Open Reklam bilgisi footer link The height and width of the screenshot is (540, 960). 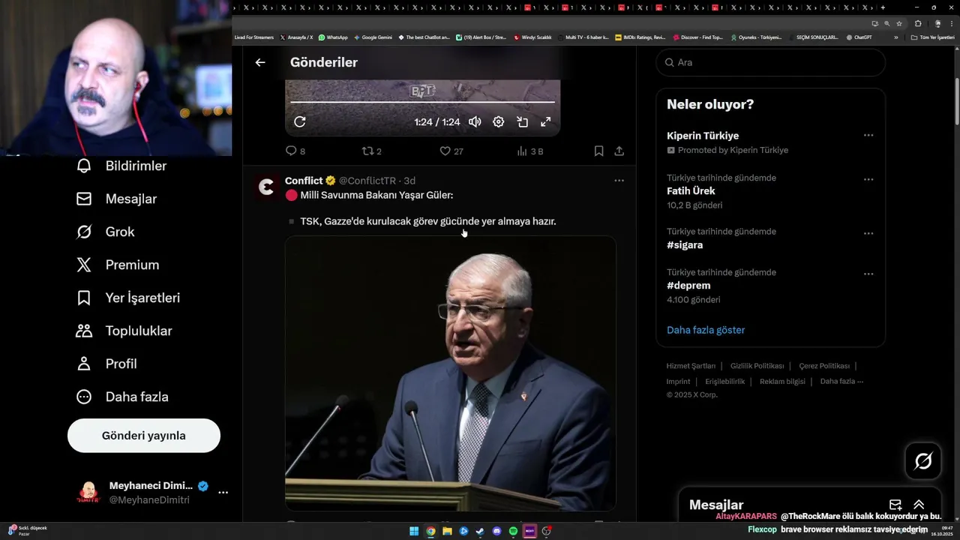[x=782, y=382]
